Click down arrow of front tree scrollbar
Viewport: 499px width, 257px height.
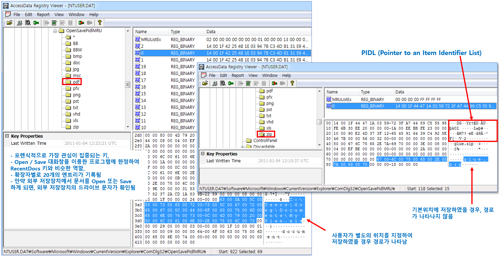tap(319, 145)
